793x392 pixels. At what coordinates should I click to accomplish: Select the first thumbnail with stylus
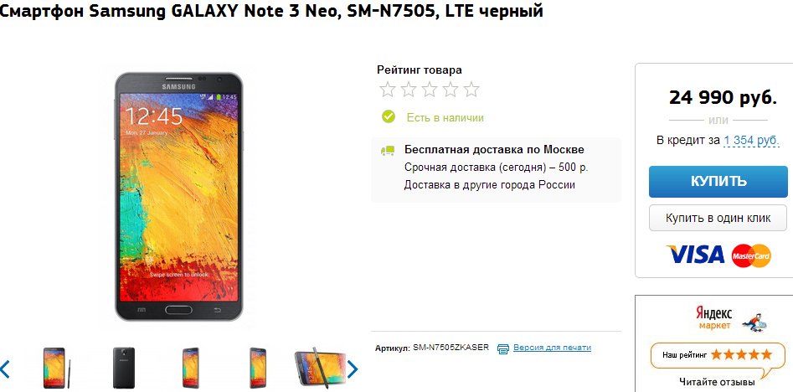click(56, 368)
